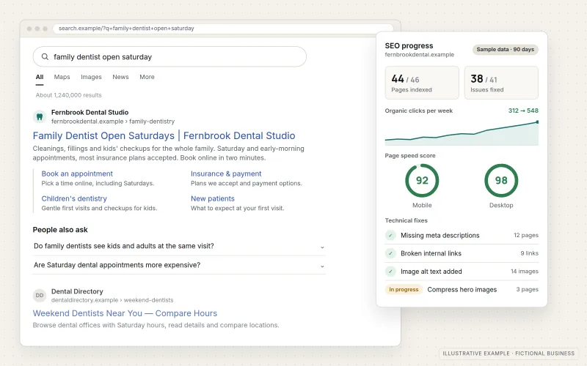Viewport: 587px width, 366px height.
Task: Click checkmark beside Broken internal links
Action: (390, 253)
